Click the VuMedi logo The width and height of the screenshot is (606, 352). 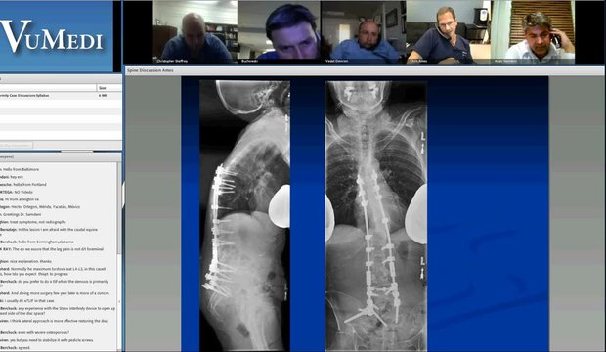(x=51, y=37)
